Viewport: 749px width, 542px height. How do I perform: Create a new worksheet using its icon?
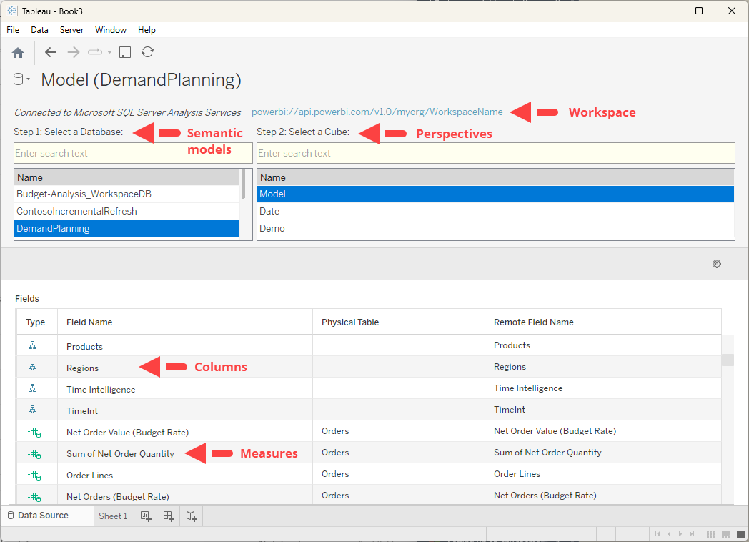click(x=145, y=516)
